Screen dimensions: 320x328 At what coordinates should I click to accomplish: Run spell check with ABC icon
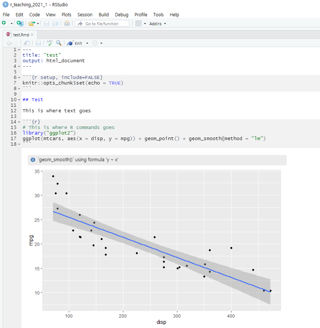point(50,43)
